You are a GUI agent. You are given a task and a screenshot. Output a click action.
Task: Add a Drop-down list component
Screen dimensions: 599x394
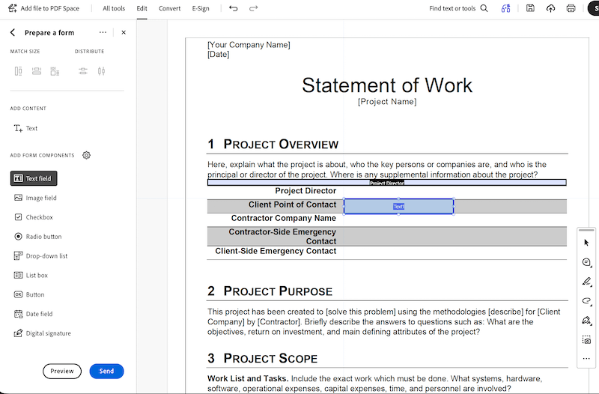(x=40, y=256)
